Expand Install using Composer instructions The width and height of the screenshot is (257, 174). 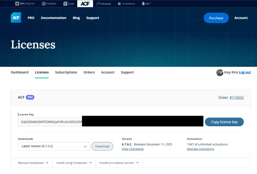(74, 163)
